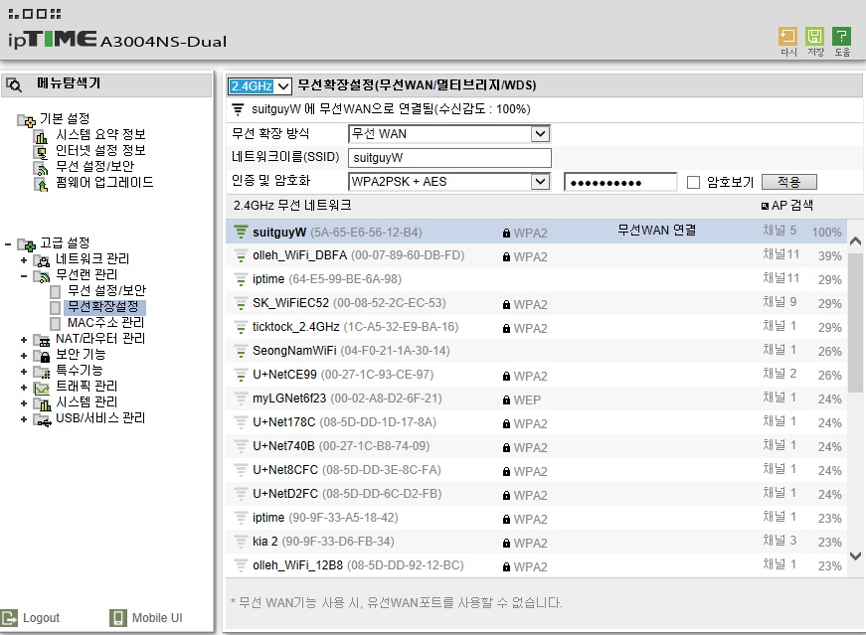Screen dimensions: 866x635
Task: Expand the USB/서비스 관리 tree node
Action: tap(24, 419)
